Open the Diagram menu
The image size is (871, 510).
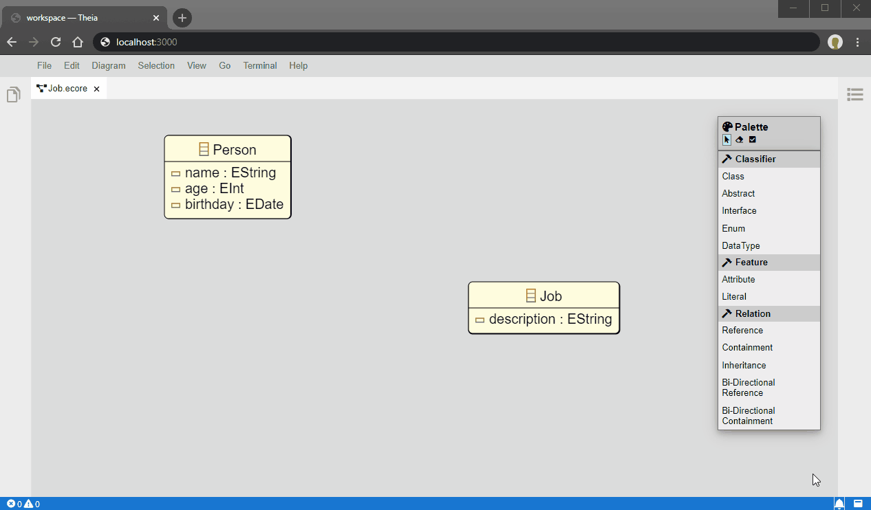point(109,65)
